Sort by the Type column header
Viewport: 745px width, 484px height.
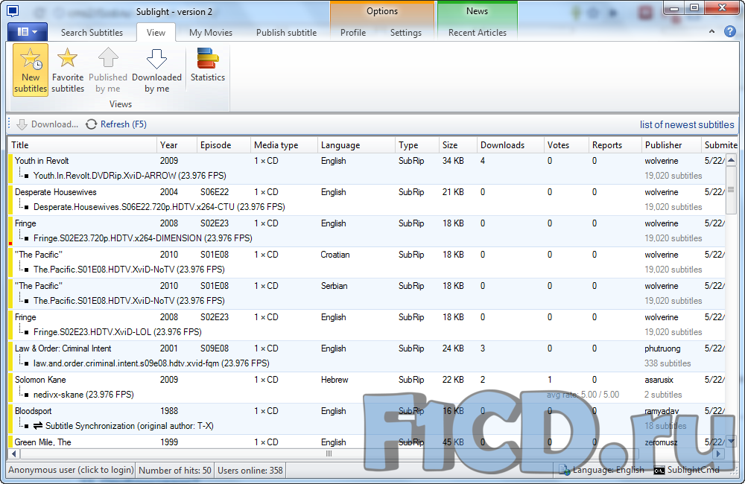(x=417, y=145)
